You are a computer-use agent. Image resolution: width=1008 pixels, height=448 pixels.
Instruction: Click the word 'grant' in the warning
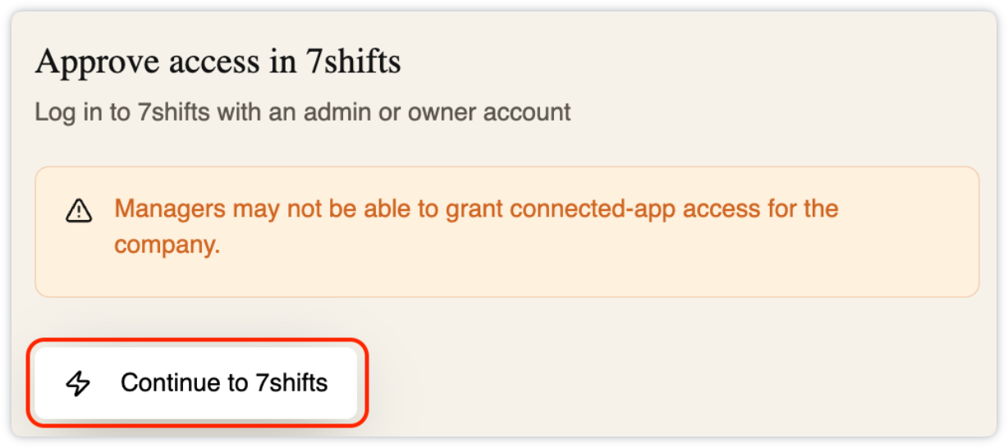474,209
